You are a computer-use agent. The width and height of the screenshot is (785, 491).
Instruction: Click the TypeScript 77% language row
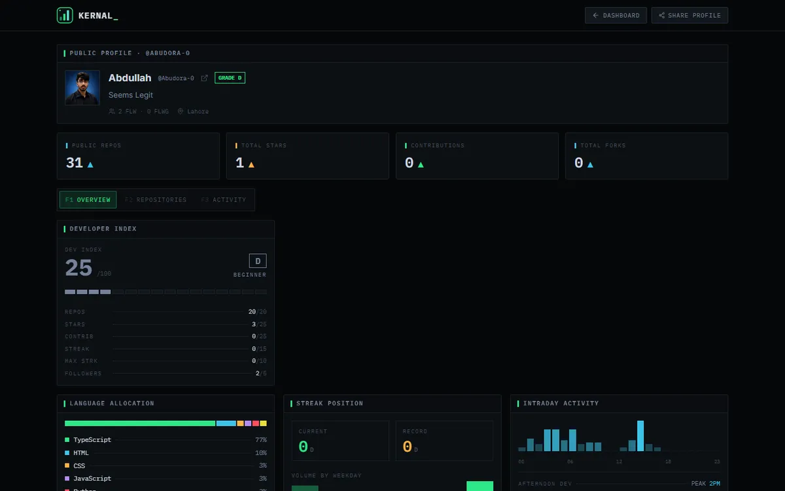click(x=166, y=440)
